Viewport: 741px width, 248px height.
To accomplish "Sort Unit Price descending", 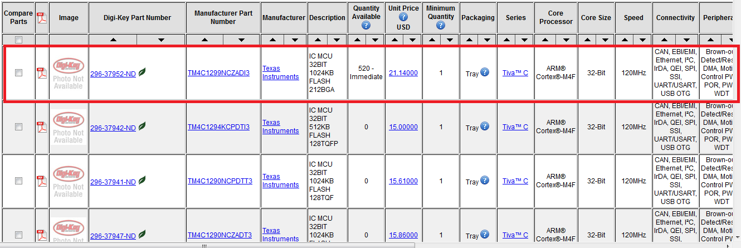I will [x=412, y=40].
